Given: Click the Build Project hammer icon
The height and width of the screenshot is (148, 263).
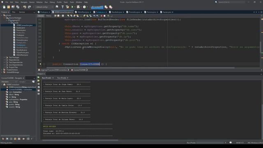Looking at the screenshot, I should [x=62, y=7].
